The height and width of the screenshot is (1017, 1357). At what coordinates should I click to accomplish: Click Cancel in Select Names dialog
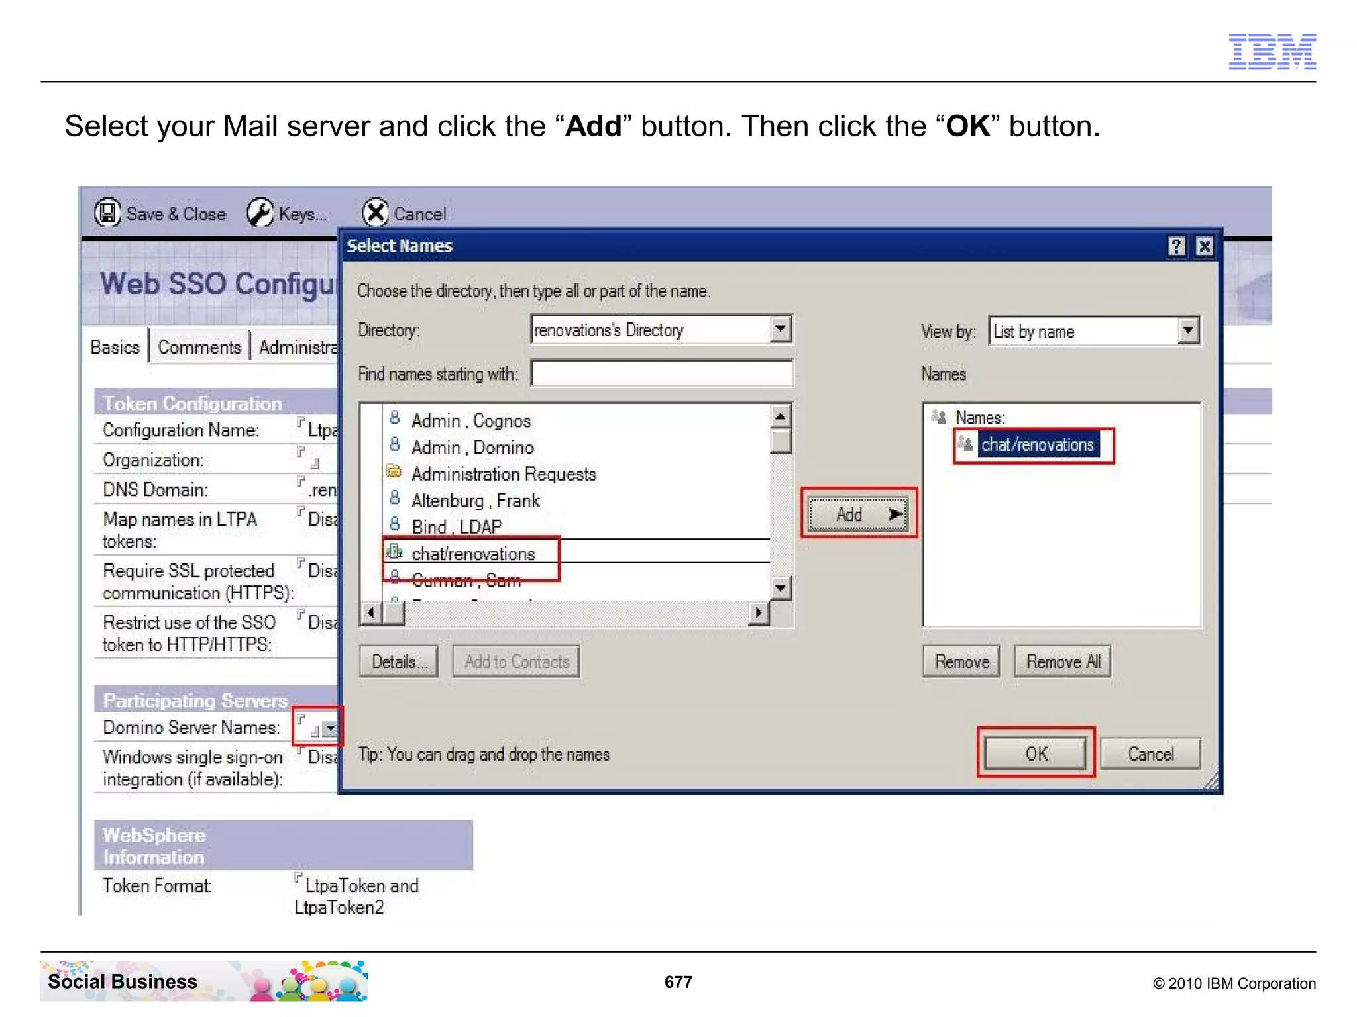click(1150, 753)
